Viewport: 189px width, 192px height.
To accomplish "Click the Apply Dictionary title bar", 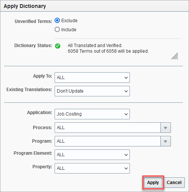I will click(x=94, y=6).
